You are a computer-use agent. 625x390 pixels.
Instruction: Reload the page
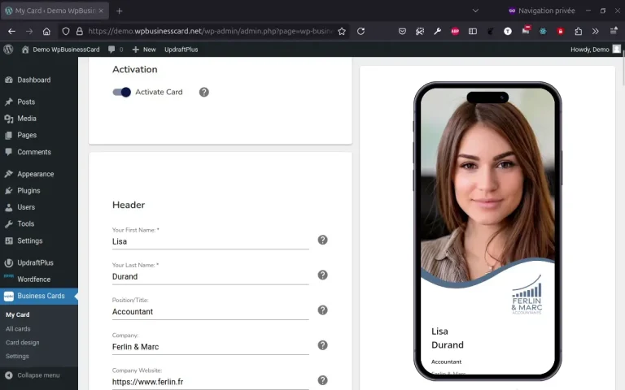[x=361, y=31]
